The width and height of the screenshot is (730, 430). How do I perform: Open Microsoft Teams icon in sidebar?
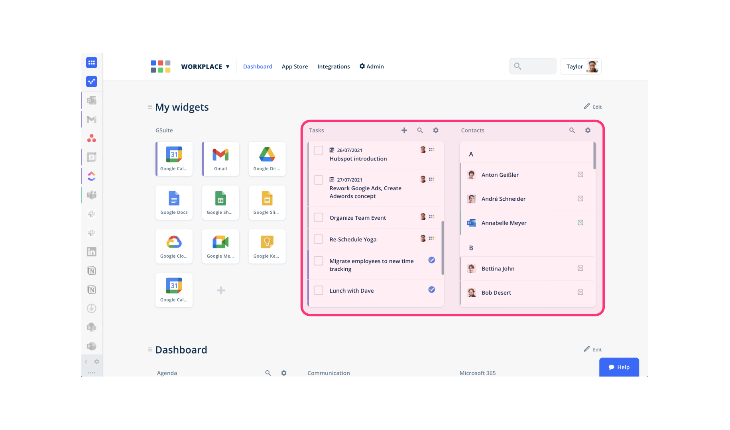pyautogui.click(x=92, y=195)
